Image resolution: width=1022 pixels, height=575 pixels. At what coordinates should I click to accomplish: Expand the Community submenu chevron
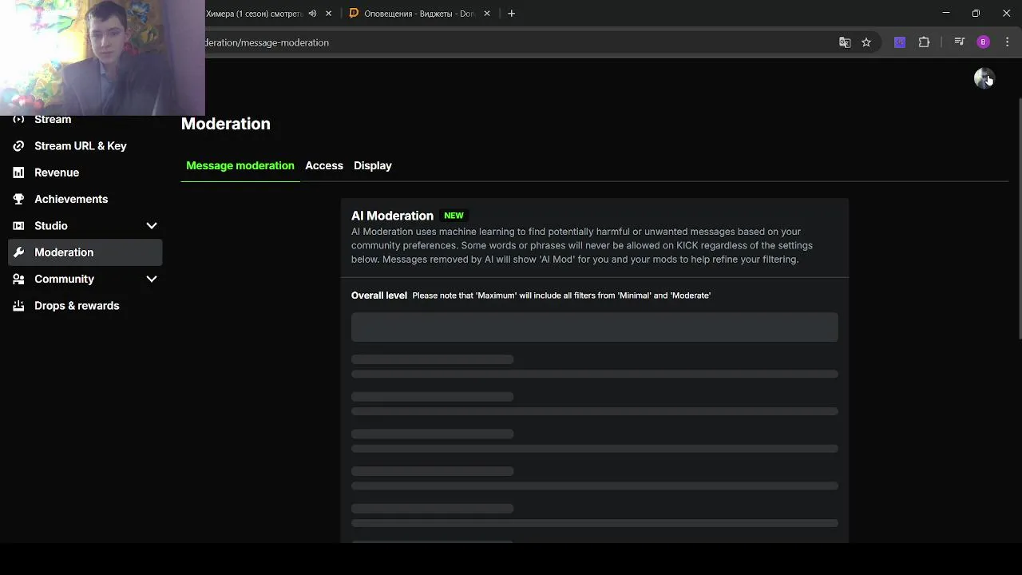coord(152,279)
